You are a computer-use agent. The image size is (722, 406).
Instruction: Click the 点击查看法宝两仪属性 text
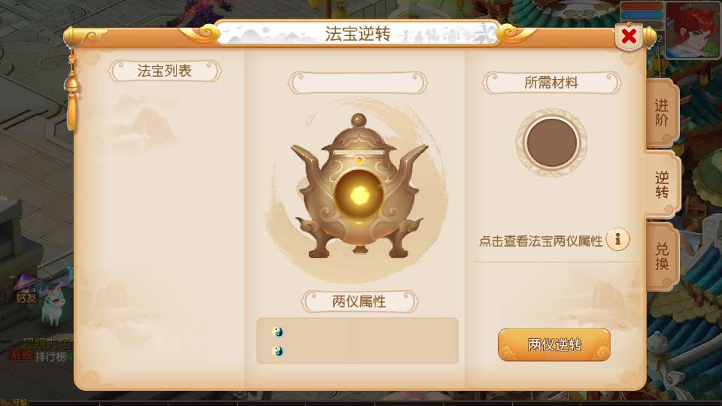(x=541, y=241)
